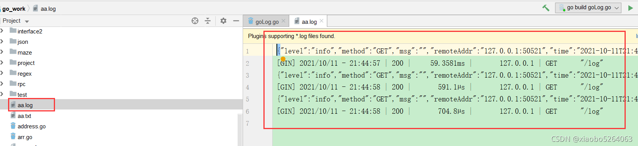Switch to the goLog.go tab
The width and height of the screenshot is (638, 146).
[267, 22]
